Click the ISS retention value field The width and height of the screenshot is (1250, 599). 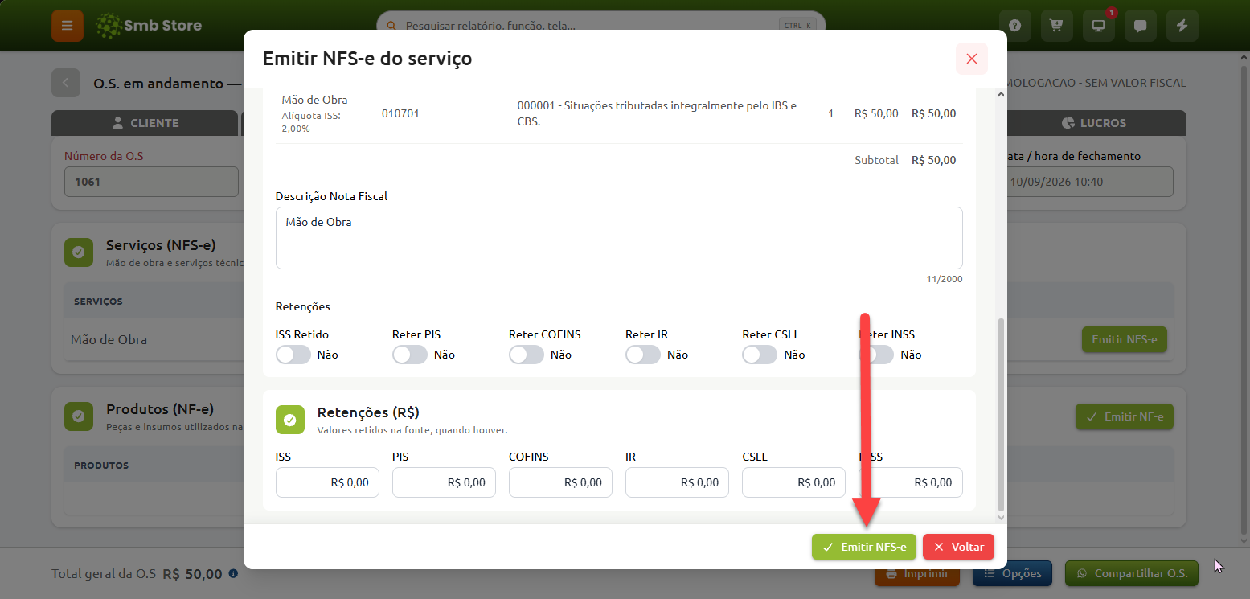pos(327,482)
